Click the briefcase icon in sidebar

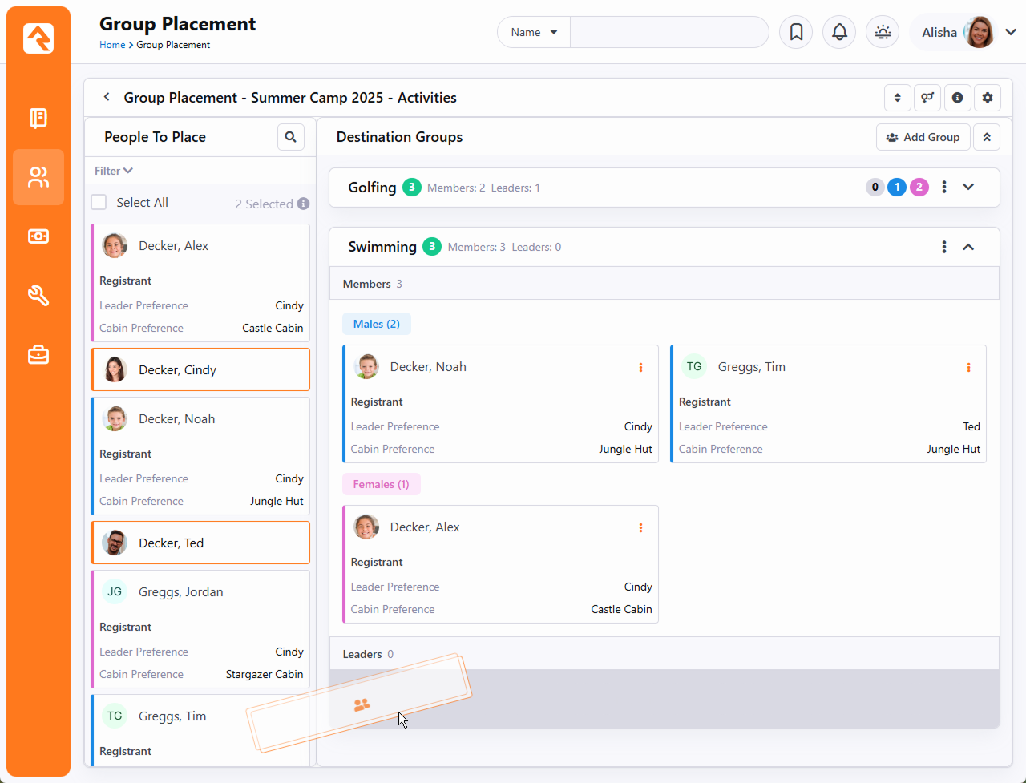tap(38, 354)
